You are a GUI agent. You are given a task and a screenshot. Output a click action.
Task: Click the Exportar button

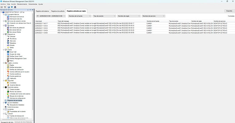[229, 11]
